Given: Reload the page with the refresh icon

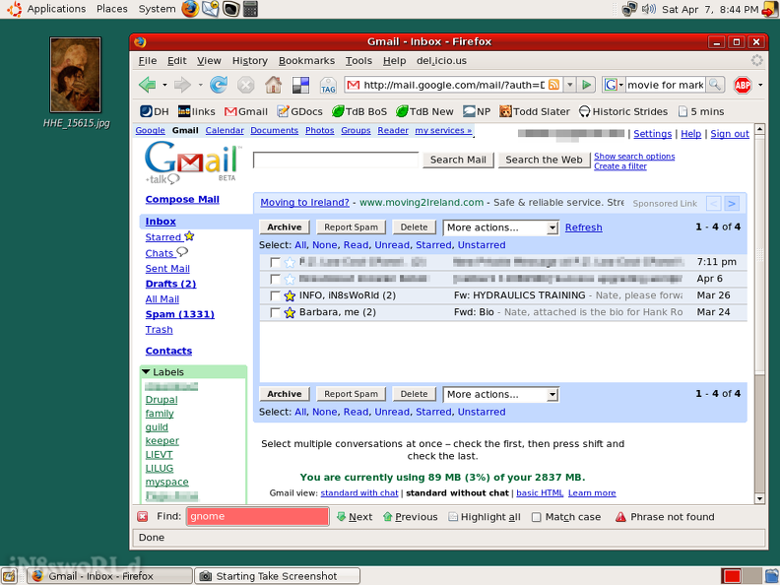Looking at the screenshot, I should click(219, 85).
